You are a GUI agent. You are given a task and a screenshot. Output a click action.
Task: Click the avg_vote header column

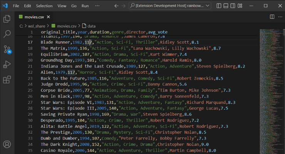click(x=158, y=32)
